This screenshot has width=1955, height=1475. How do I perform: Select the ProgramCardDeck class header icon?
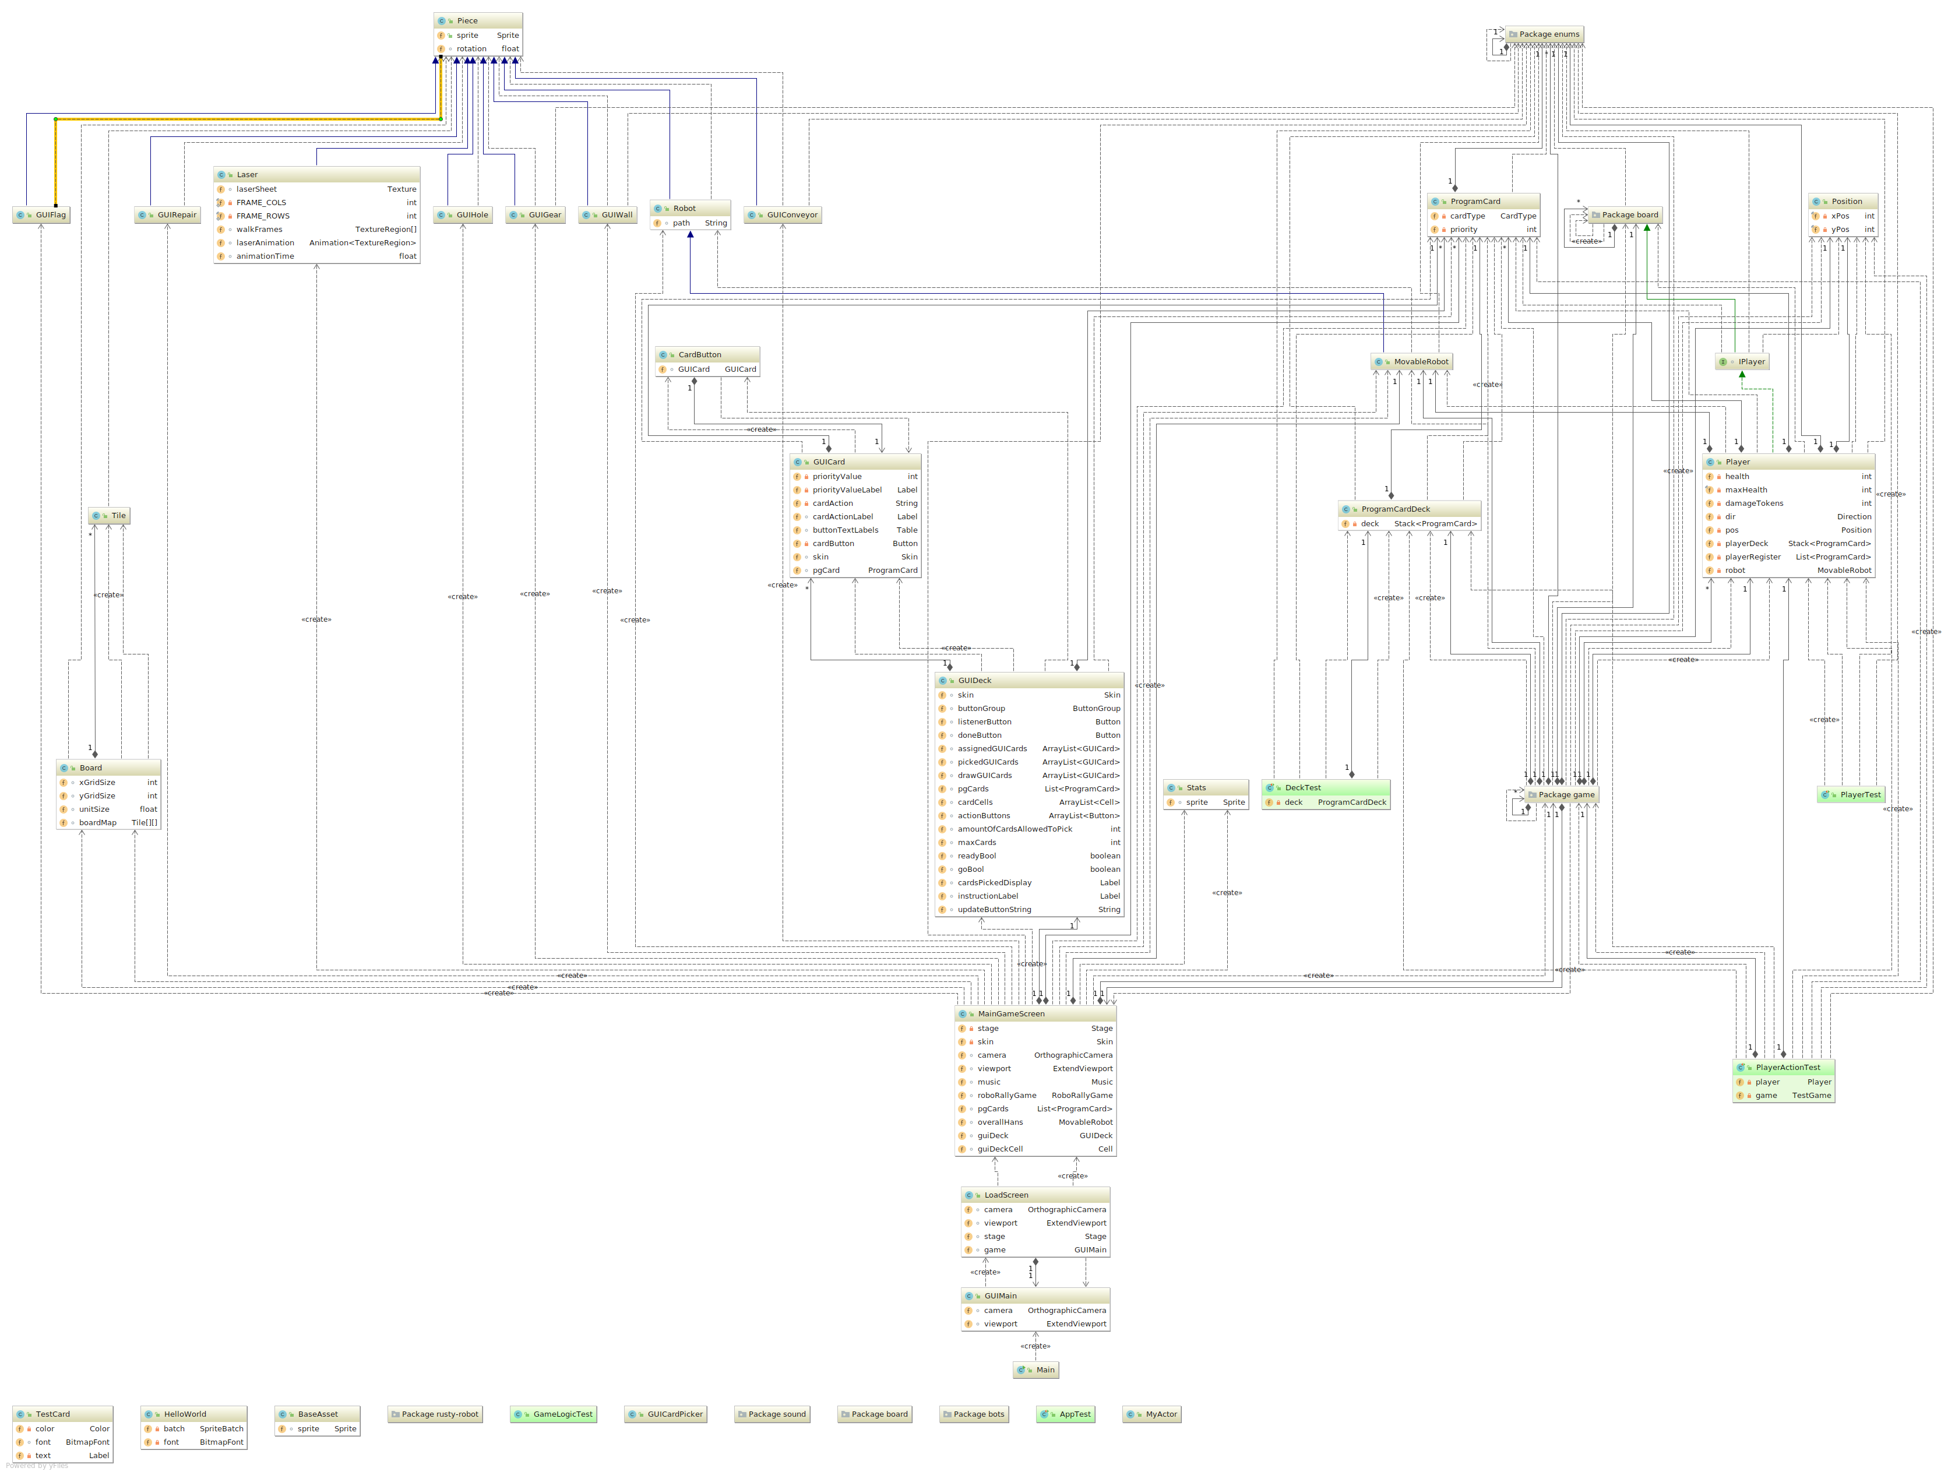(1347, 509)
